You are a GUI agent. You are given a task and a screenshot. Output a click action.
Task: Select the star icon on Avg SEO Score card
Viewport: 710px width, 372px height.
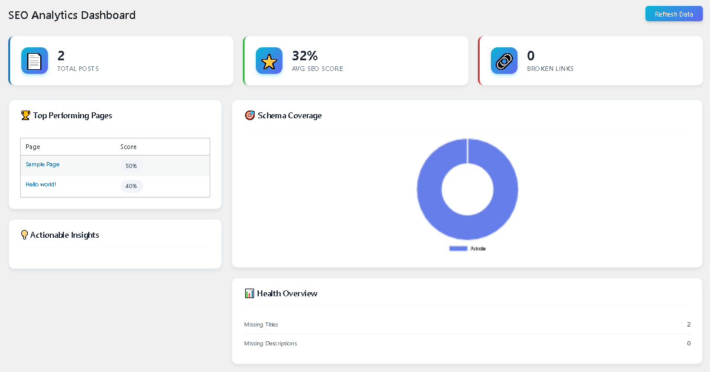(269, 60)
